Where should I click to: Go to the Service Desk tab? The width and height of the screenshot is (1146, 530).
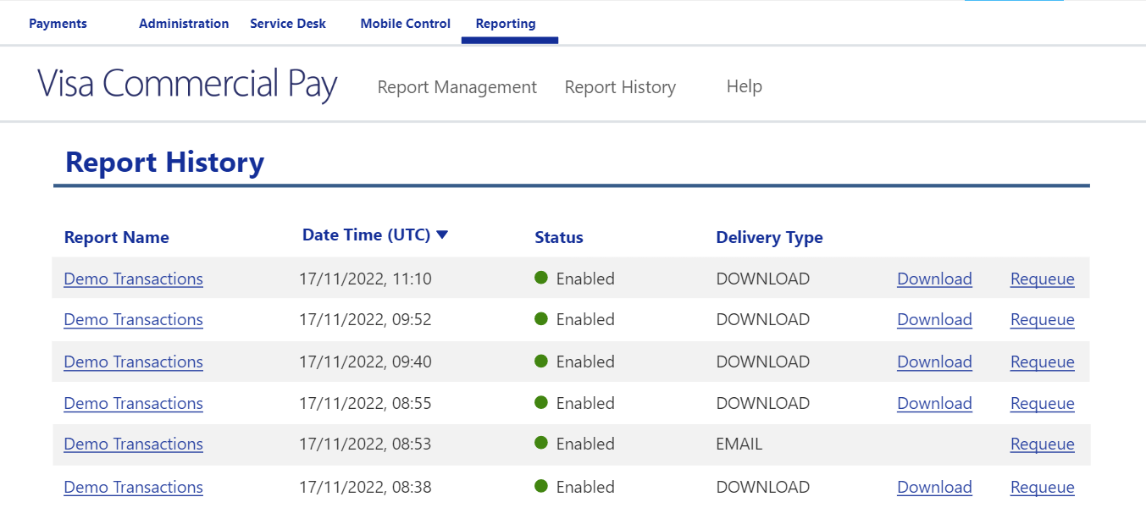[x=288, y=24]
